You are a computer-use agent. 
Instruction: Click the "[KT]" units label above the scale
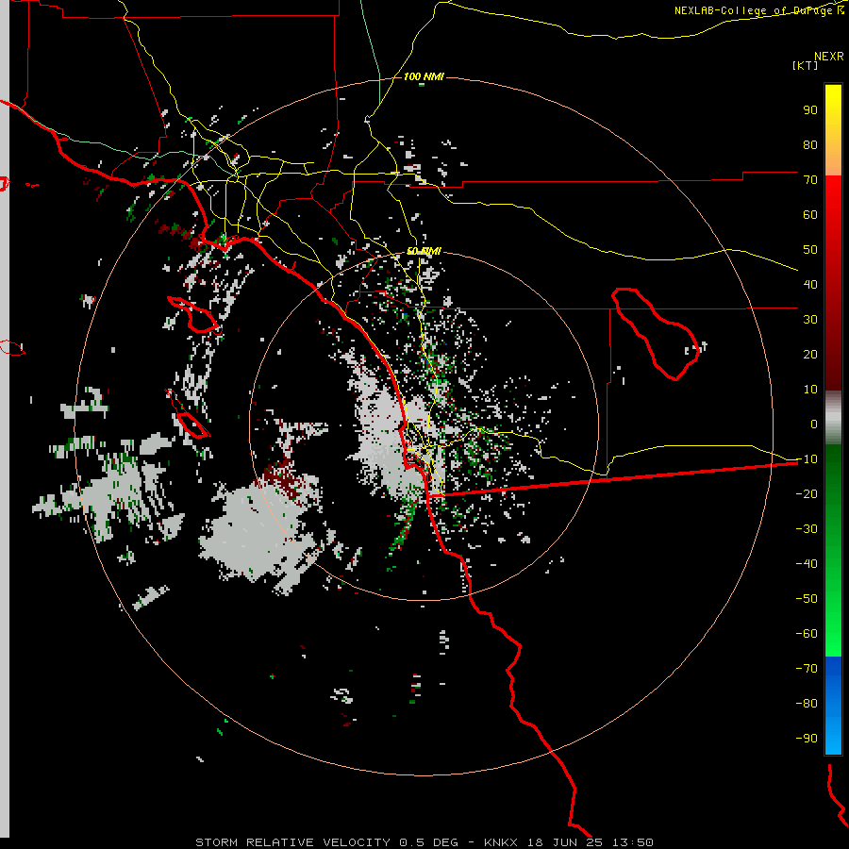[x=806, y=65]
